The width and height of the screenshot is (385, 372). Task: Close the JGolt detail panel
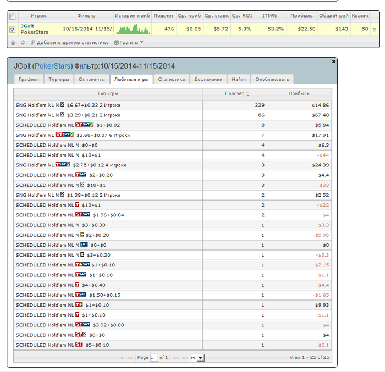334,62
